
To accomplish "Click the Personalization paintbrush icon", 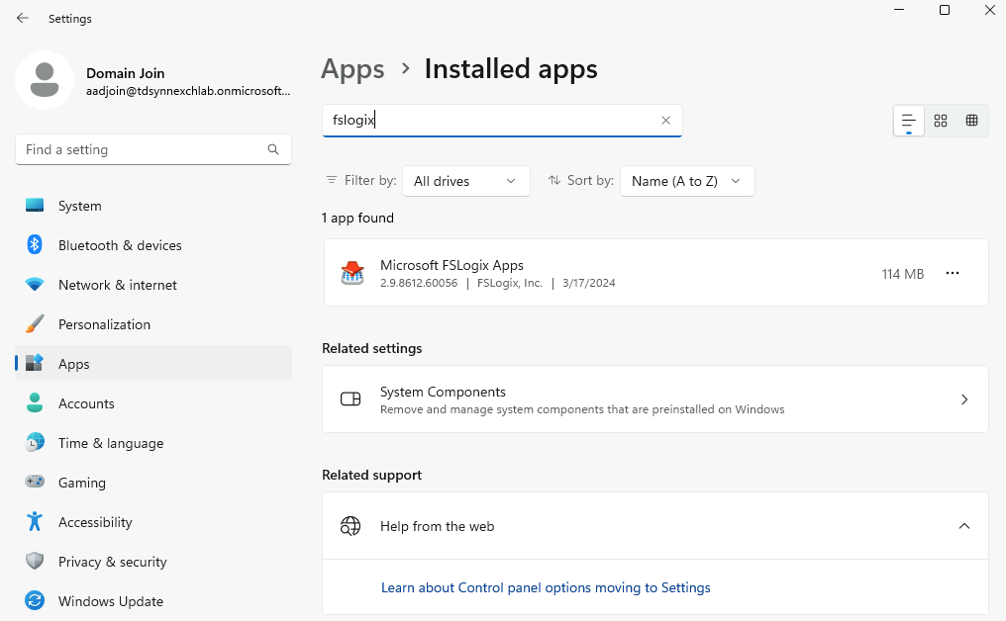I will [x=35, y=323].
